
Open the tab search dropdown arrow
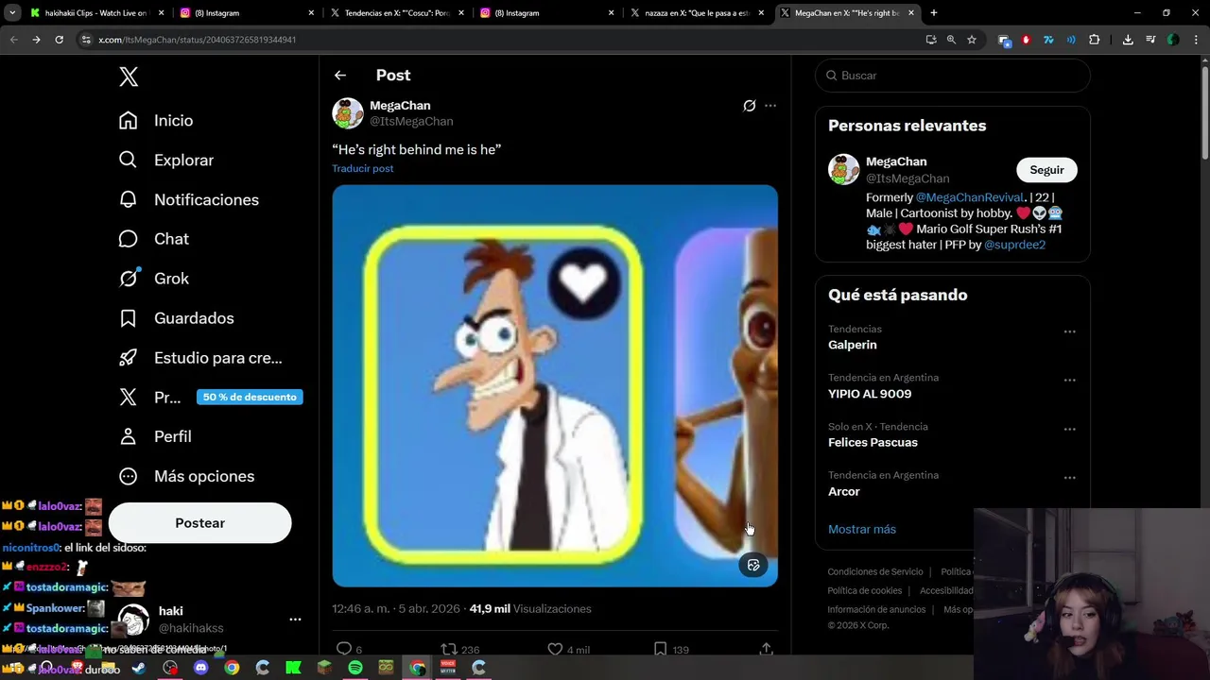point(12,13)
